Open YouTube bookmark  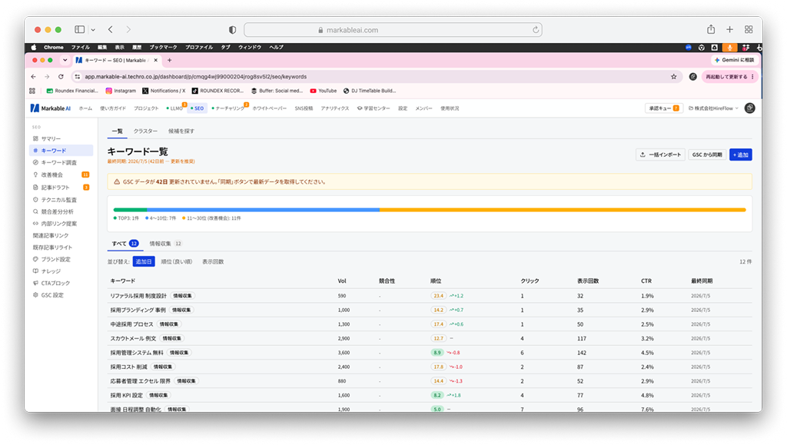[x=324, y=91]
